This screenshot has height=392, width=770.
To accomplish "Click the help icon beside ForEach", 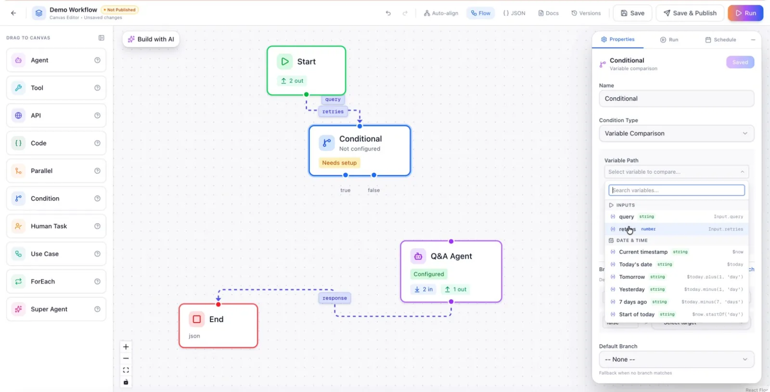I will click(x=97, y=281).
